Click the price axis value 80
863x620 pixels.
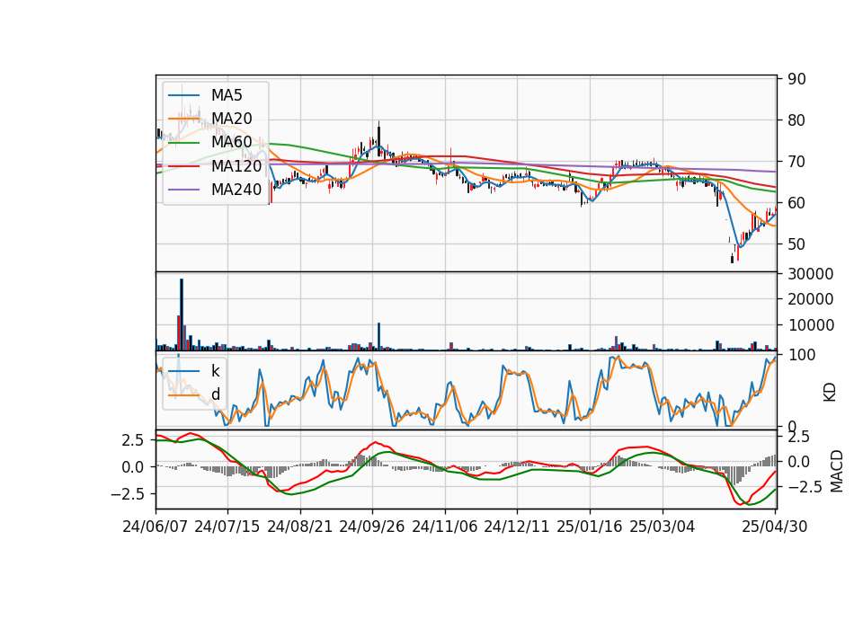[796, 120]
